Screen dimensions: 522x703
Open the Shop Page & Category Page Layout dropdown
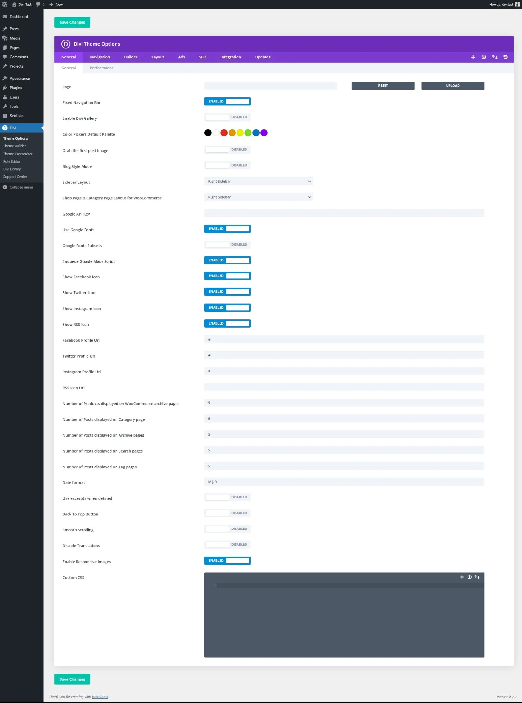coord(259,197)
